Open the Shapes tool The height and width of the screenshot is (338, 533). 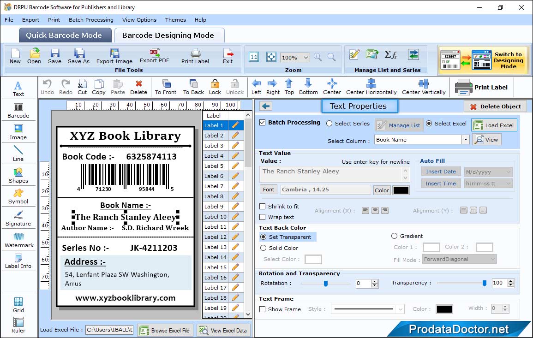(18, 175)
